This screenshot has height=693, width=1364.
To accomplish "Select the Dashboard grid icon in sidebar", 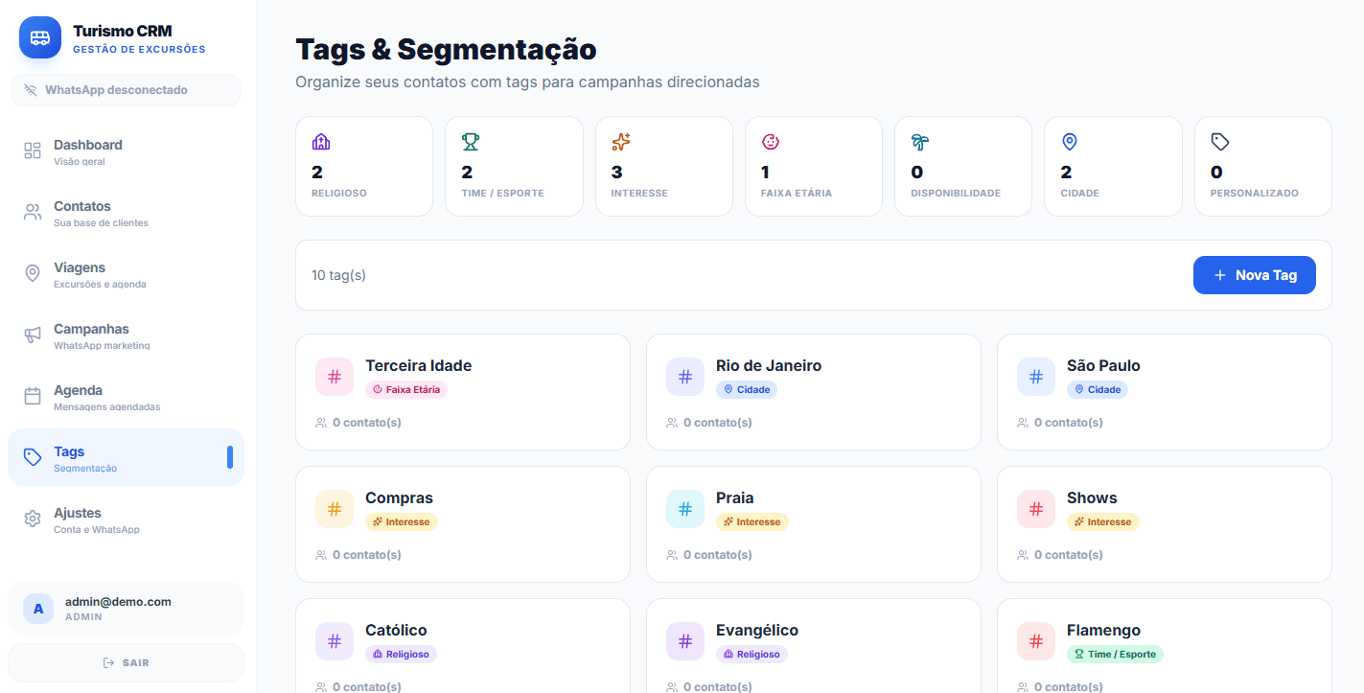I will (x=32, y=150).
